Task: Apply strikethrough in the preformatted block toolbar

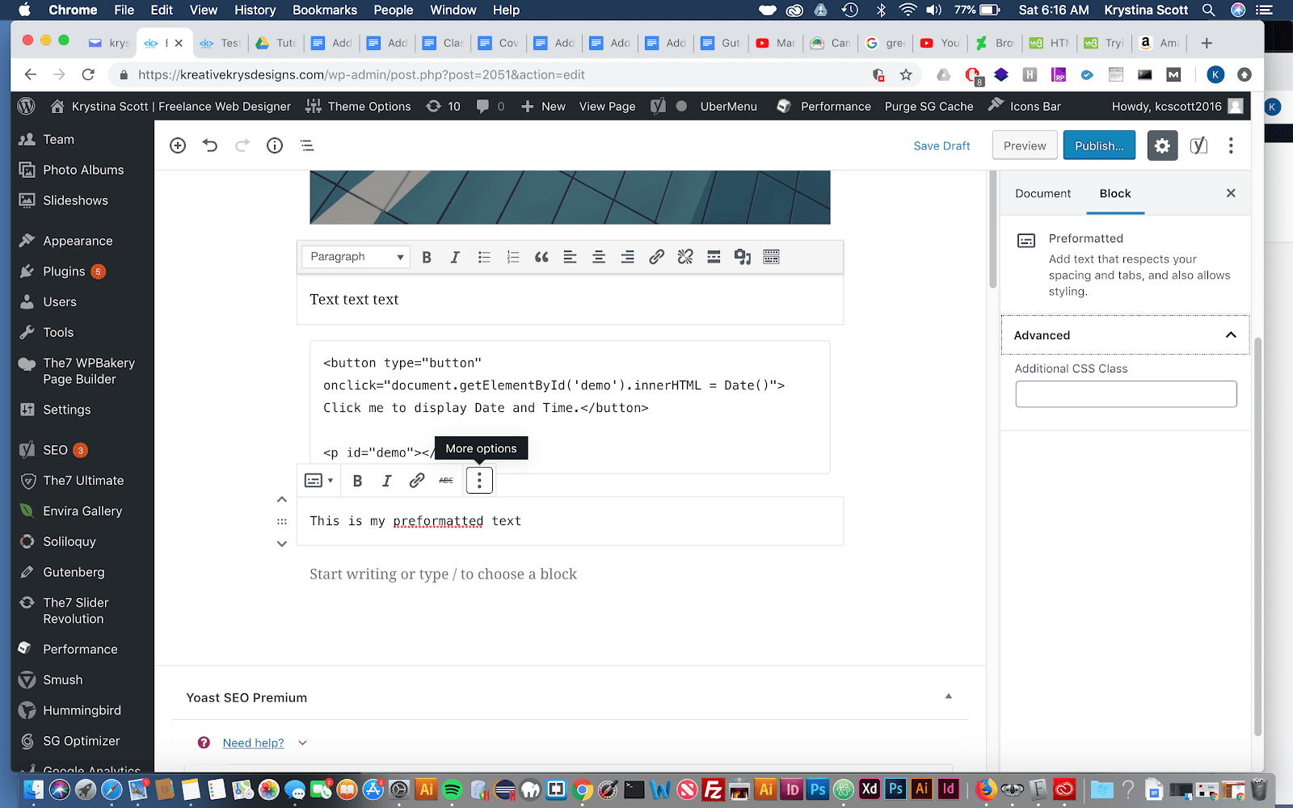Action: click(445, 480)
